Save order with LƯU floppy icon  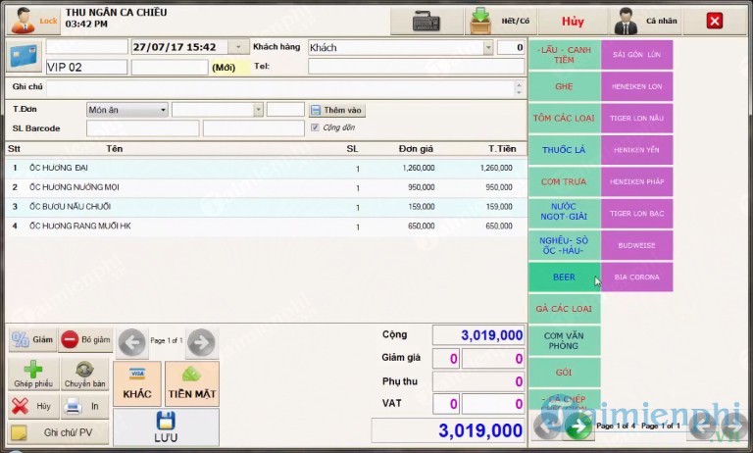166,428
